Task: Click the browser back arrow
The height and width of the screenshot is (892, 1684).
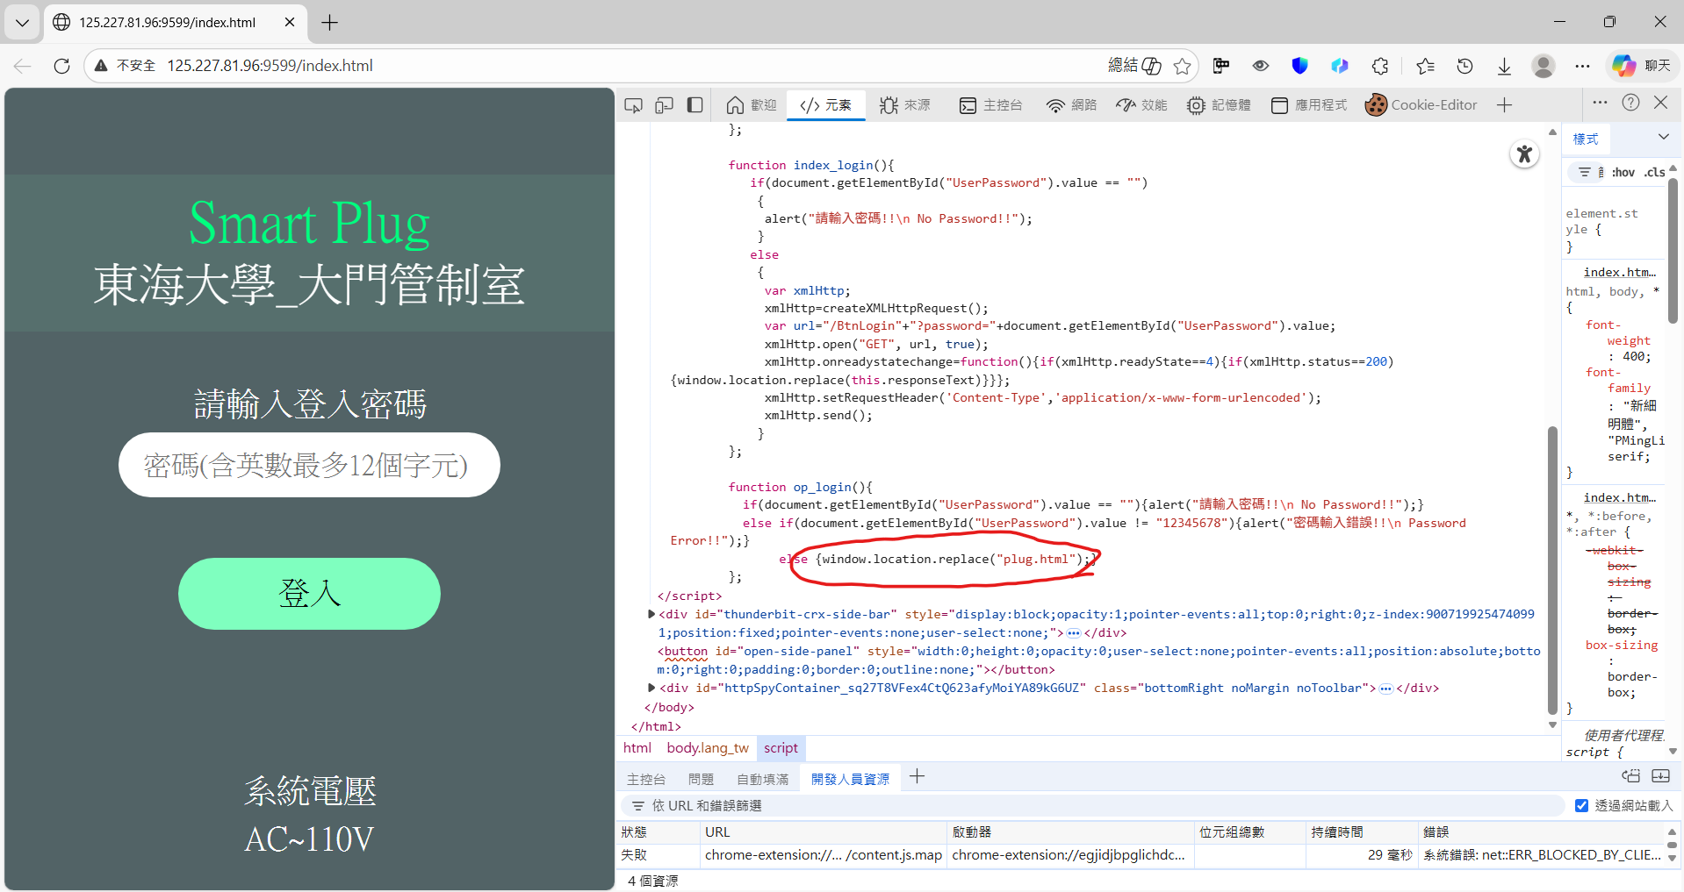Action: 23,66
